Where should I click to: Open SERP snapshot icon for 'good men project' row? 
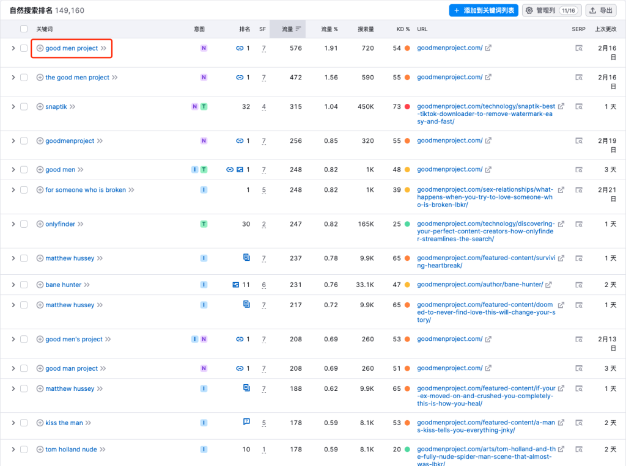pos(578,48)
